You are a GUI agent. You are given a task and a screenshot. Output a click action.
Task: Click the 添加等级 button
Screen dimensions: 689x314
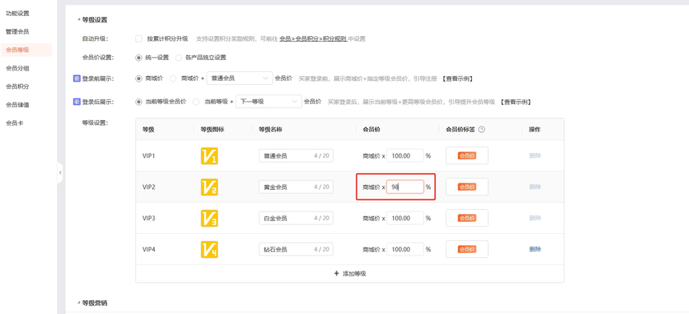pos(350,274)
